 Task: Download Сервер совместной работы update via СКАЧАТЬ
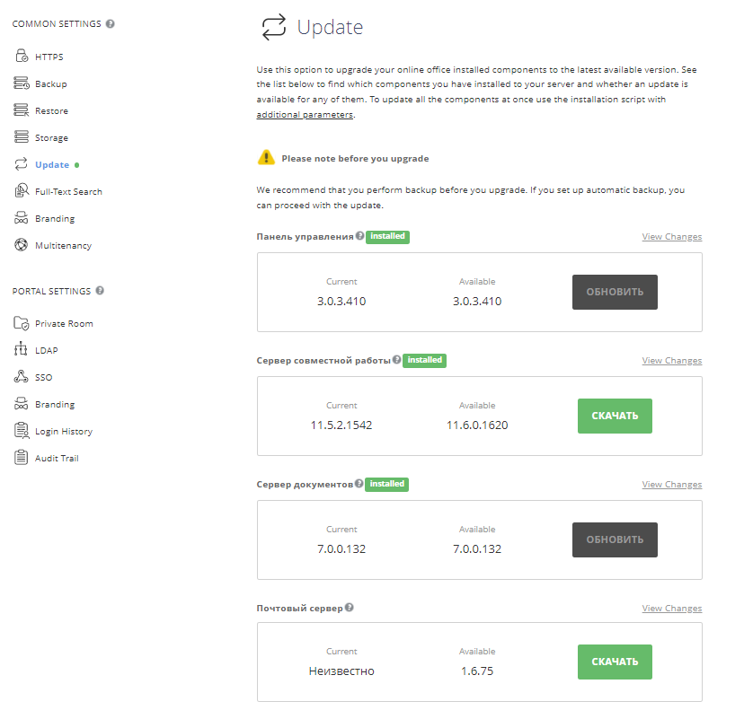[x=615, y=416]
